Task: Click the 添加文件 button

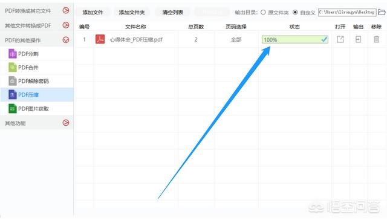Action: click(x=93, y=12)
